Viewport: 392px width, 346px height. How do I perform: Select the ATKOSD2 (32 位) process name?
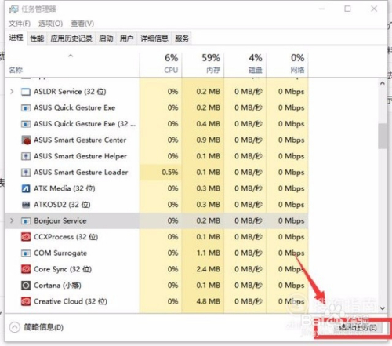tap(62, 205)
